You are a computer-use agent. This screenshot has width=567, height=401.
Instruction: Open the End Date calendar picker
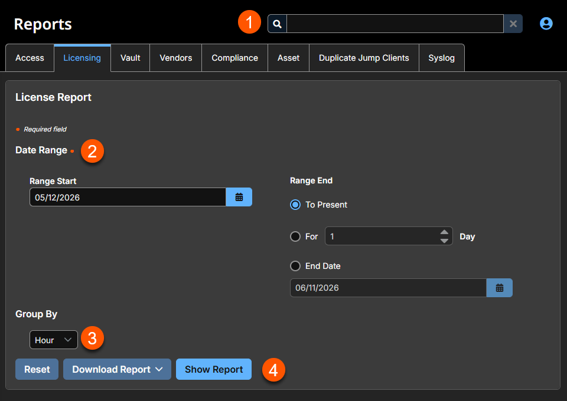click(x=500, y=288)
